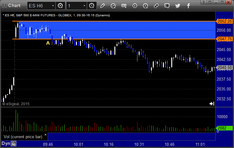Image resolution: width=234 pixels, height=148 pixels.
Task: Open the chart comment bubble icon
Action: click(x=167, y=6)
